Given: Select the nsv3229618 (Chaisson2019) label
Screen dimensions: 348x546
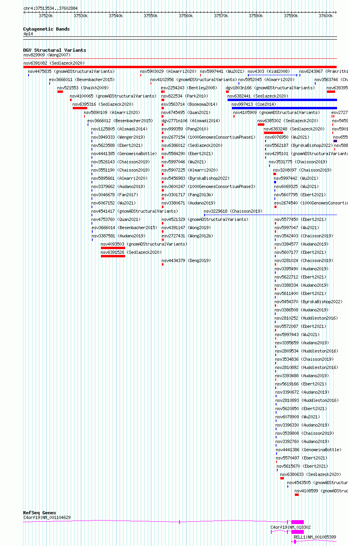Looking at the screenshot, I should coord(233,211).
